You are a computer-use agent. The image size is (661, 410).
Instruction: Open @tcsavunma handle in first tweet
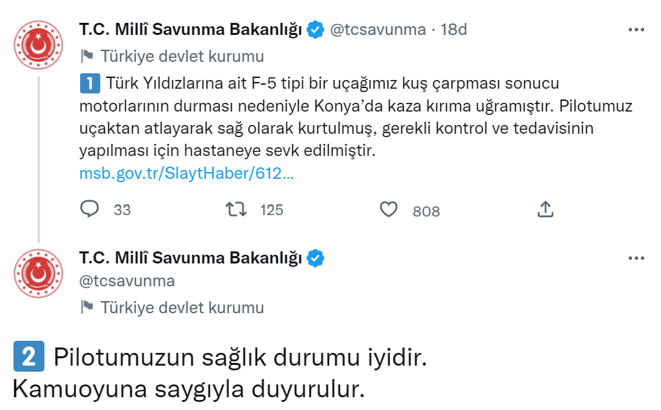(378, 30)
